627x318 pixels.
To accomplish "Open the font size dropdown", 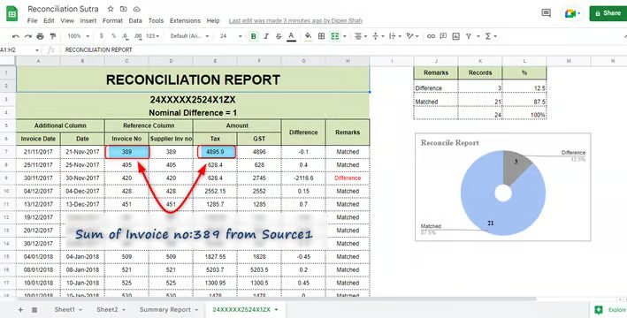I will pyautogui.click(x=231, y=36).
